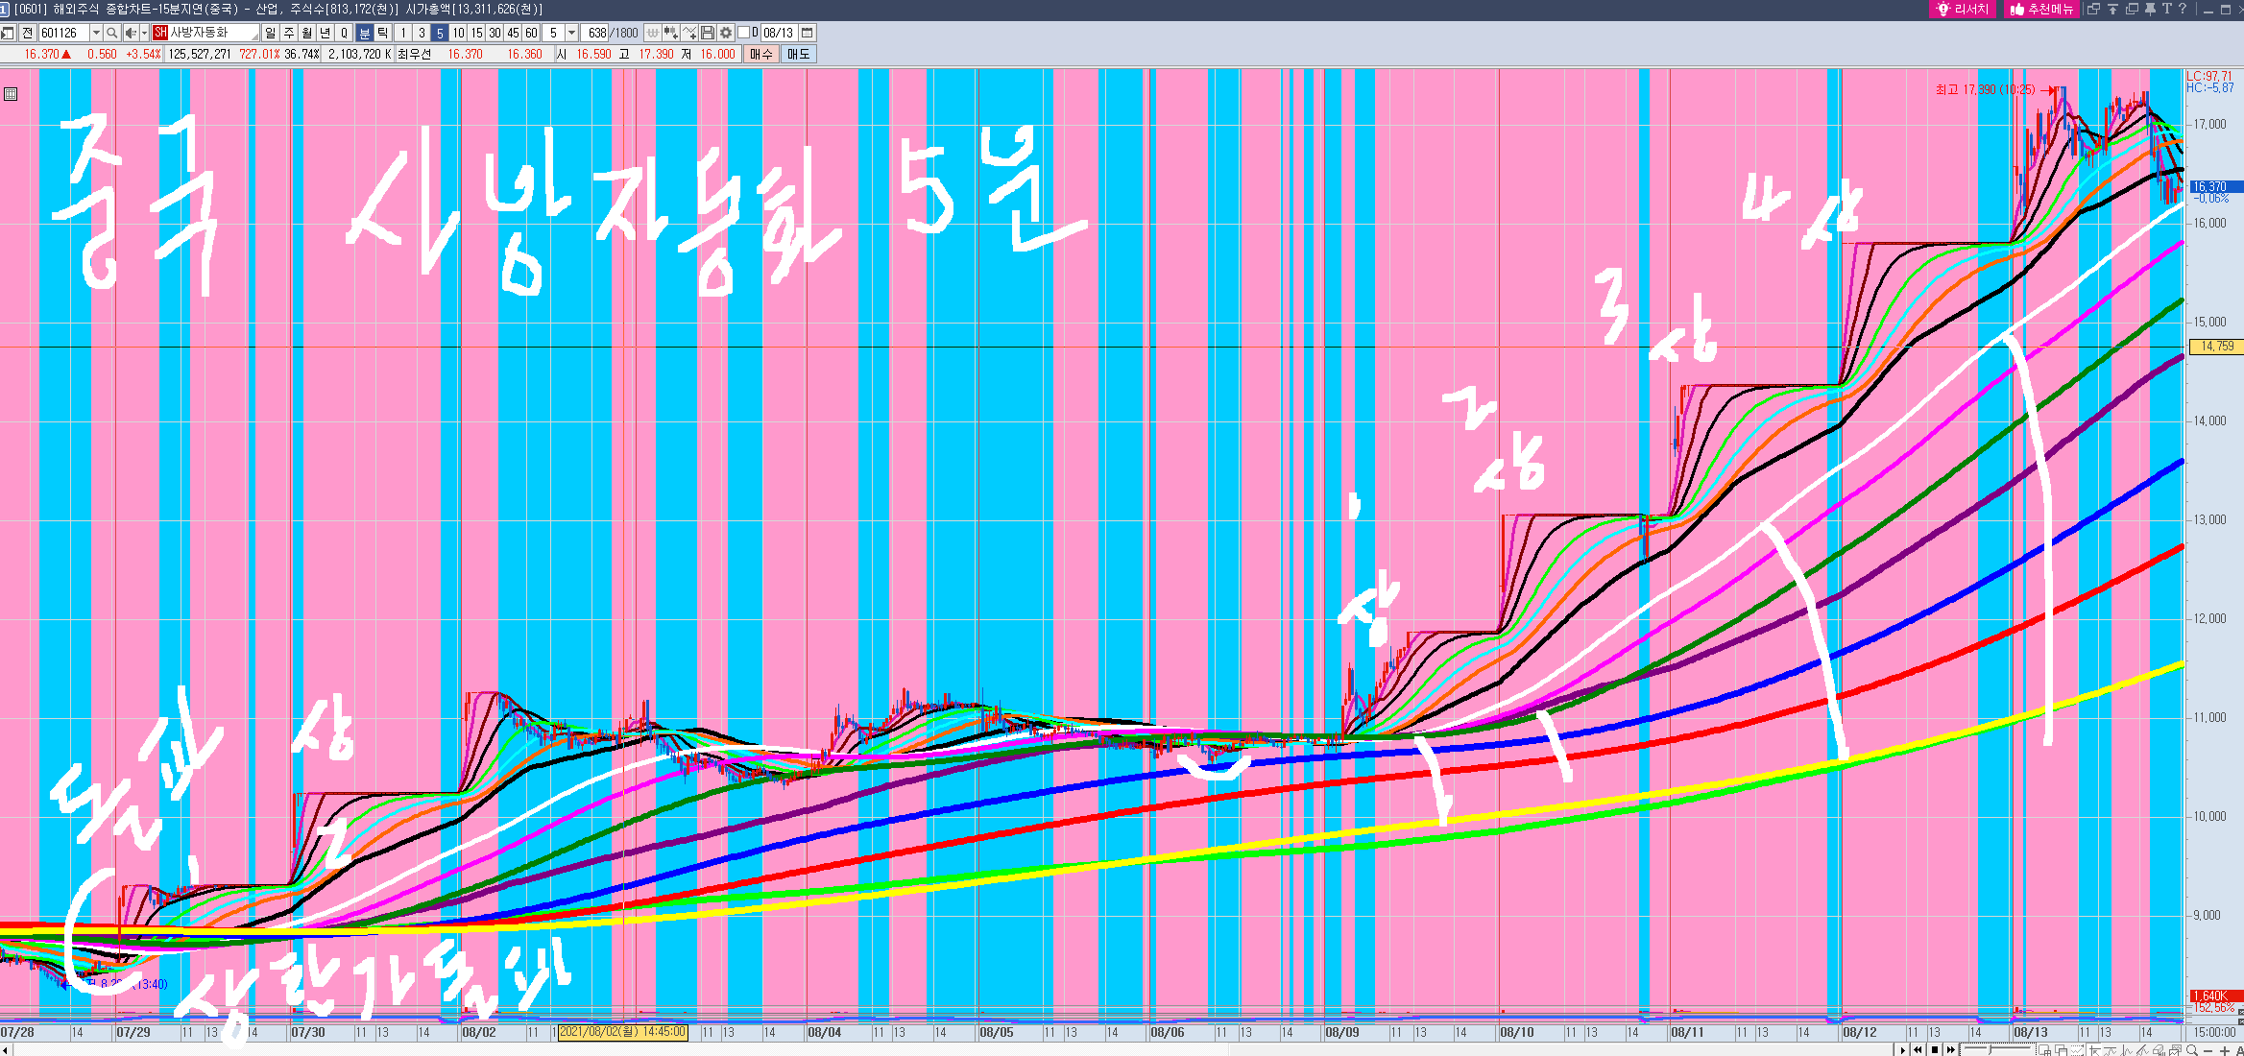Toggle the left panel layout icon
The width and height of the screenshot is (2244, 1056).
click(x=8, y=33)
